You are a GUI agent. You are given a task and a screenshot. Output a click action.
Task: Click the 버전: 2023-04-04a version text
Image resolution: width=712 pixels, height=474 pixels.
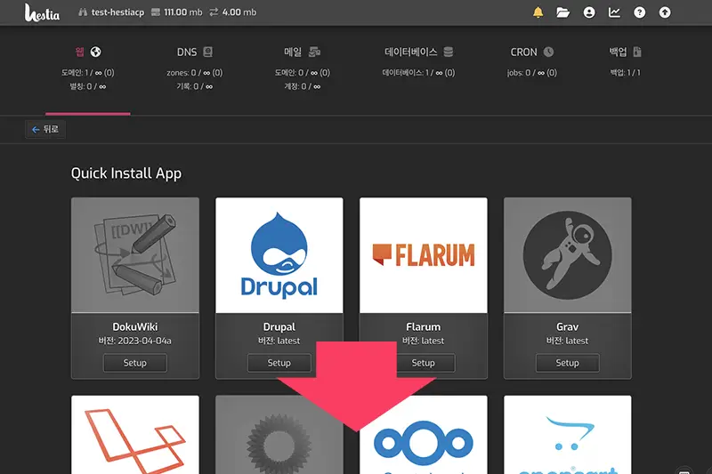[135, 341]
